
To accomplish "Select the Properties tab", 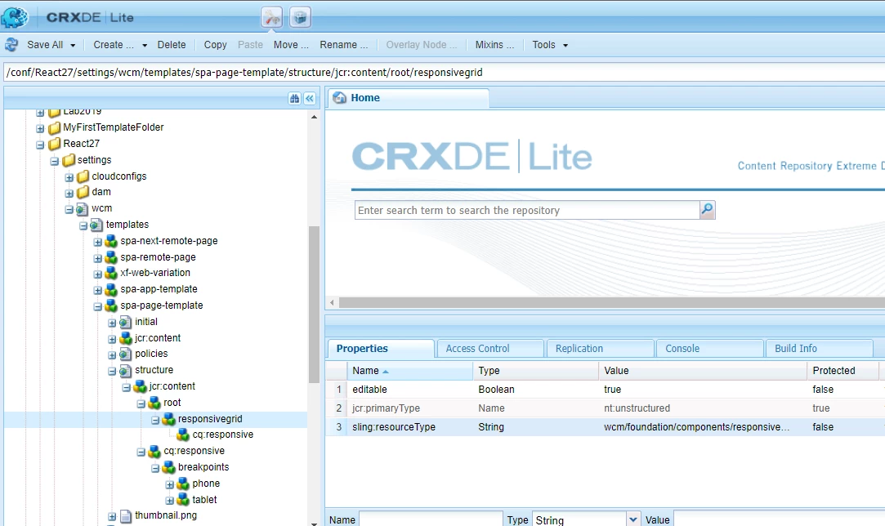I will (x=380, y=349).
